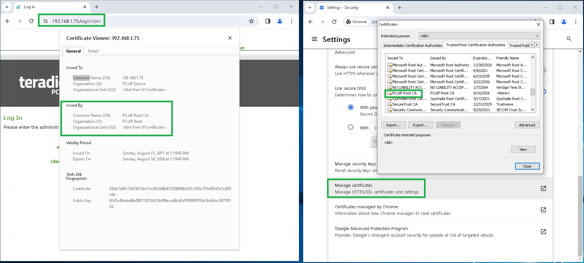Reload the Settings page
Screen dimensions: 584x263
tap(334, 22)
